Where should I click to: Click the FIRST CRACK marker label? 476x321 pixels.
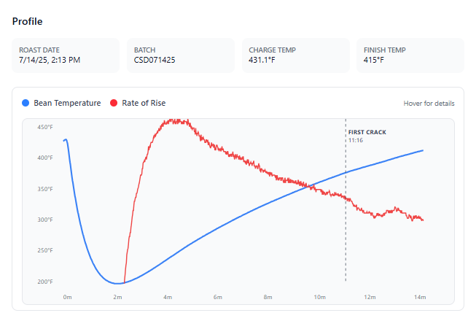click(367, 132)
